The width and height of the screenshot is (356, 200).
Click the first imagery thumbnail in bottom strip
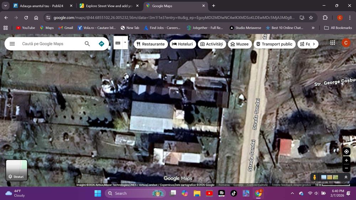tap(324, 177)
